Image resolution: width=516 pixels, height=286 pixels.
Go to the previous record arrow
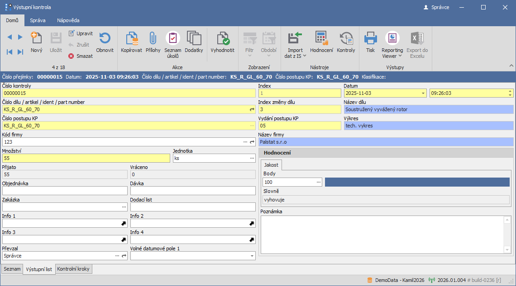10,37
